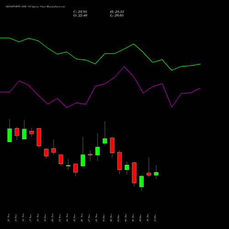Select the 19 Nov date label
This screenshot has height=229, width=229.
pyautogui.click(x=45, y=218)
